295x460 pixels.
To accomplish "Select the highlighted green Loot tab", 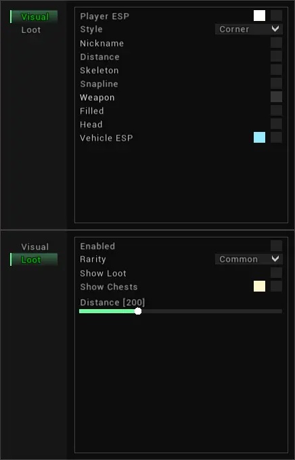I will [34, 260].
